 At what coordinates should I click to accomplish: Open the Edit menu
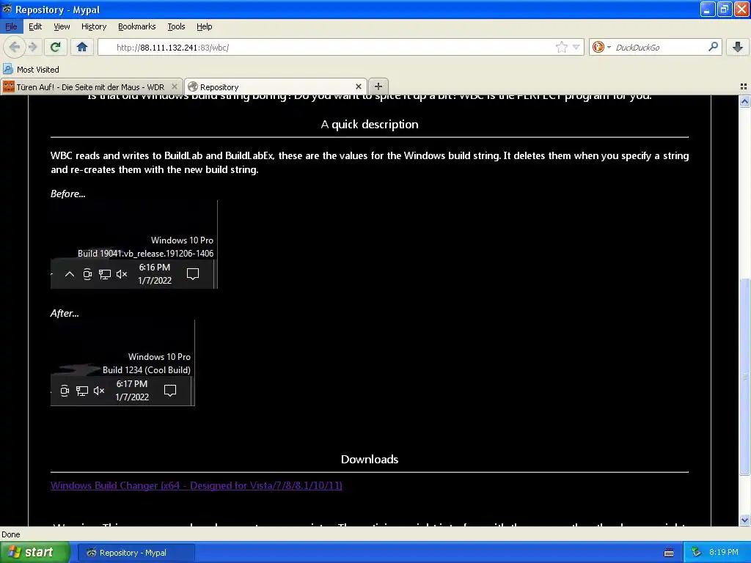[x=35, y=26]
